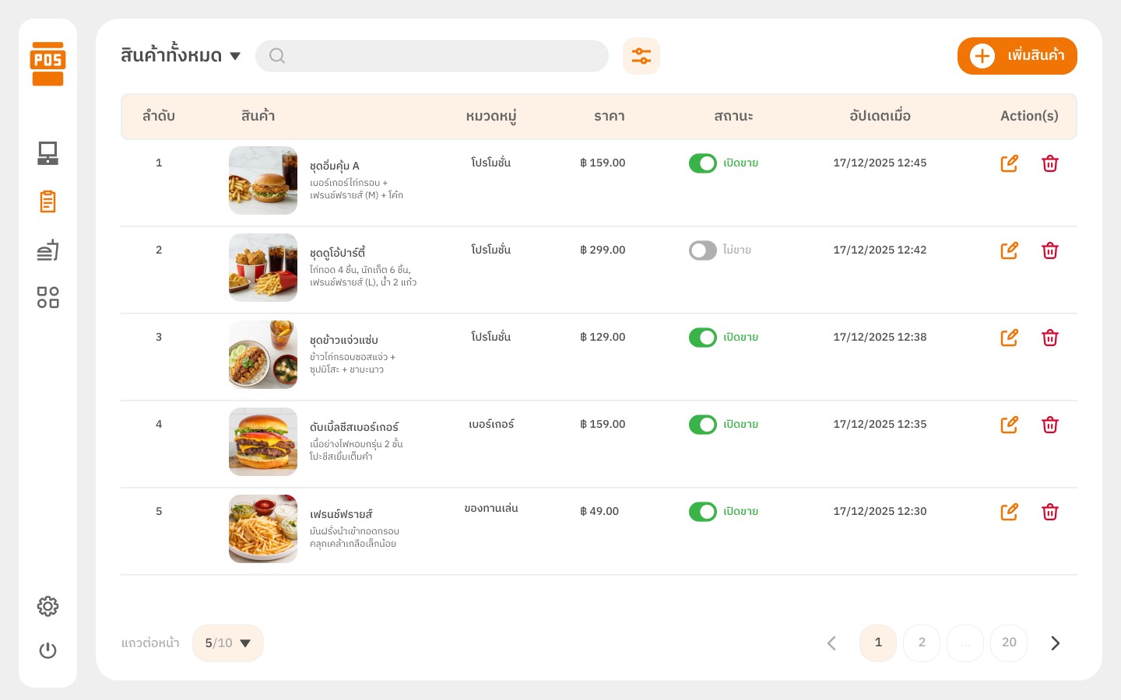
Task: Open rows-per-page 5/10 dropdown
Action: click(227, 643)
